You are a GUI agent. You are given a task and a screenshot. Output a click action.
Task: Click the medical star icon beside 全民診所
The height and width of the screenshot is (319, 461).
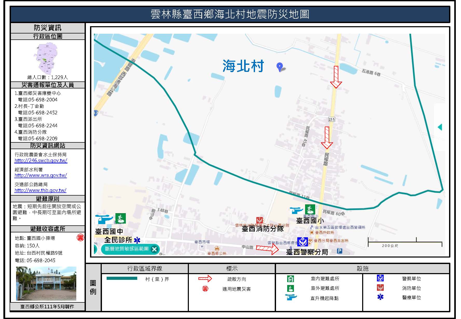tap(137, 240)
